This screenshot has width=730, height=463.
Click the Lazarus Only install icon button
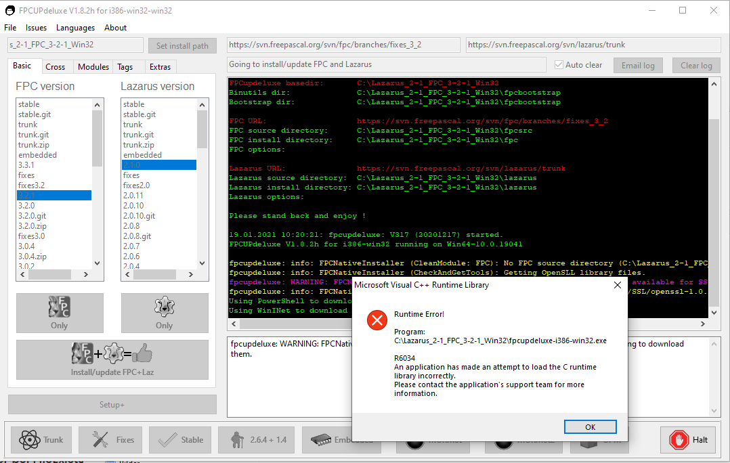point(165,313)
